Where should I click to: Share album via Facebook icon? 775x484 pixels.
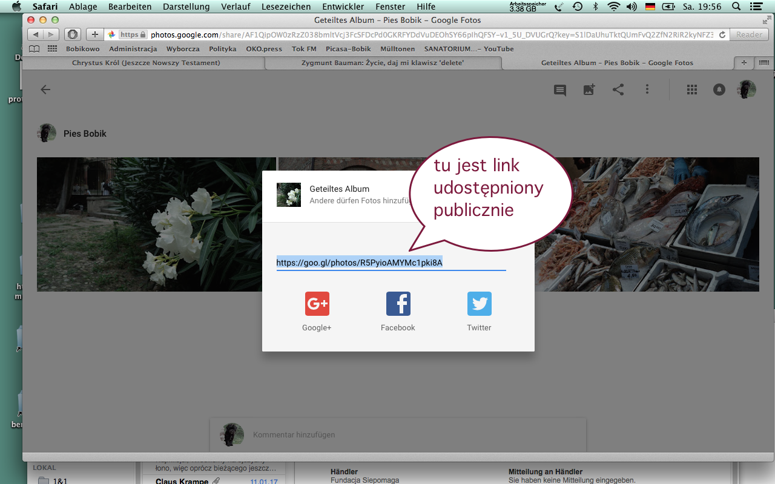pyautogui.click(x=398, y=304)
